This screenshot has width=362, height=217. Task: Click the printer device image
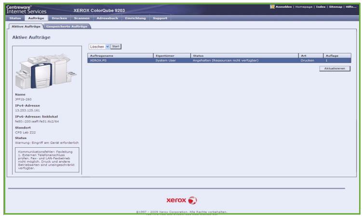[46, 71]
